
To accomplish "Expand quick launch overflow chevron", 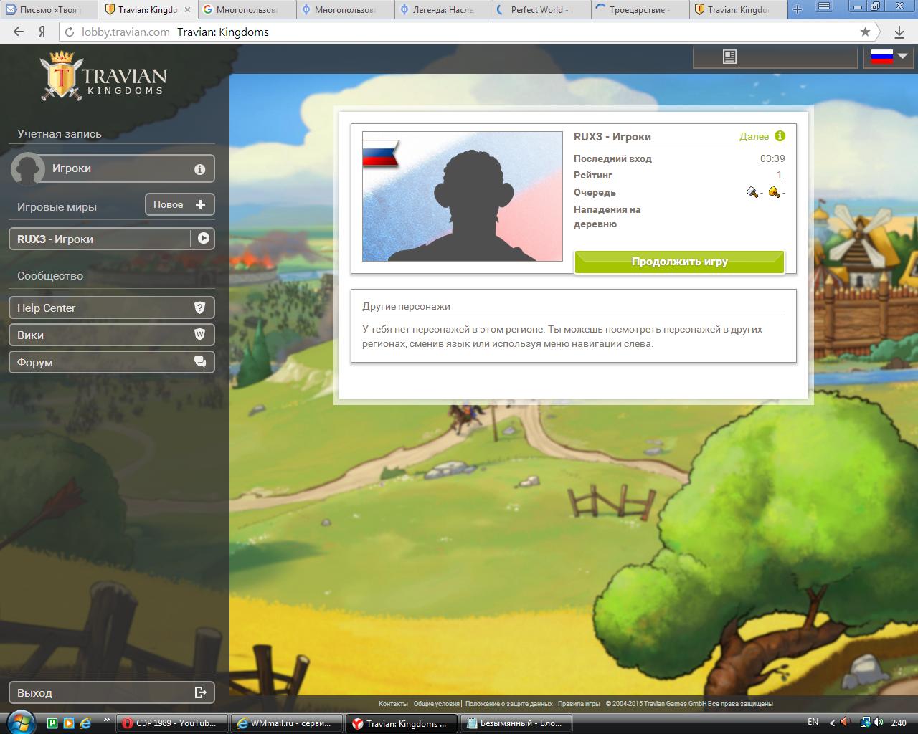I will tap(107, 720).
